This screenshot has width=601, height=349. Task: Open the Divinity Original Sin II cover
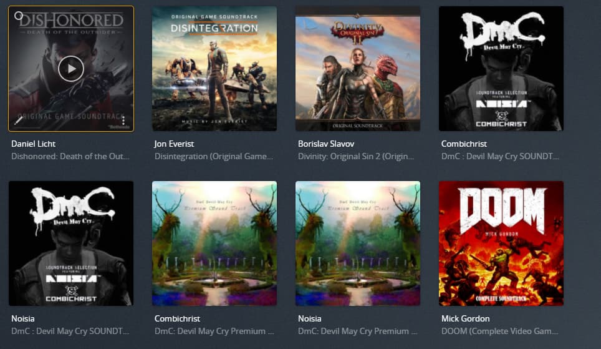pos(358,69)
